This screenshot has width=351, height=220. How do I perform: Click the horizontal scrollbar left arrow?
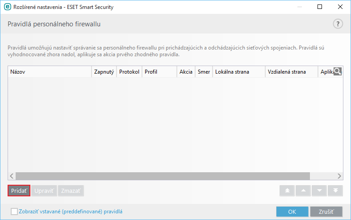[x=12, y=176]
